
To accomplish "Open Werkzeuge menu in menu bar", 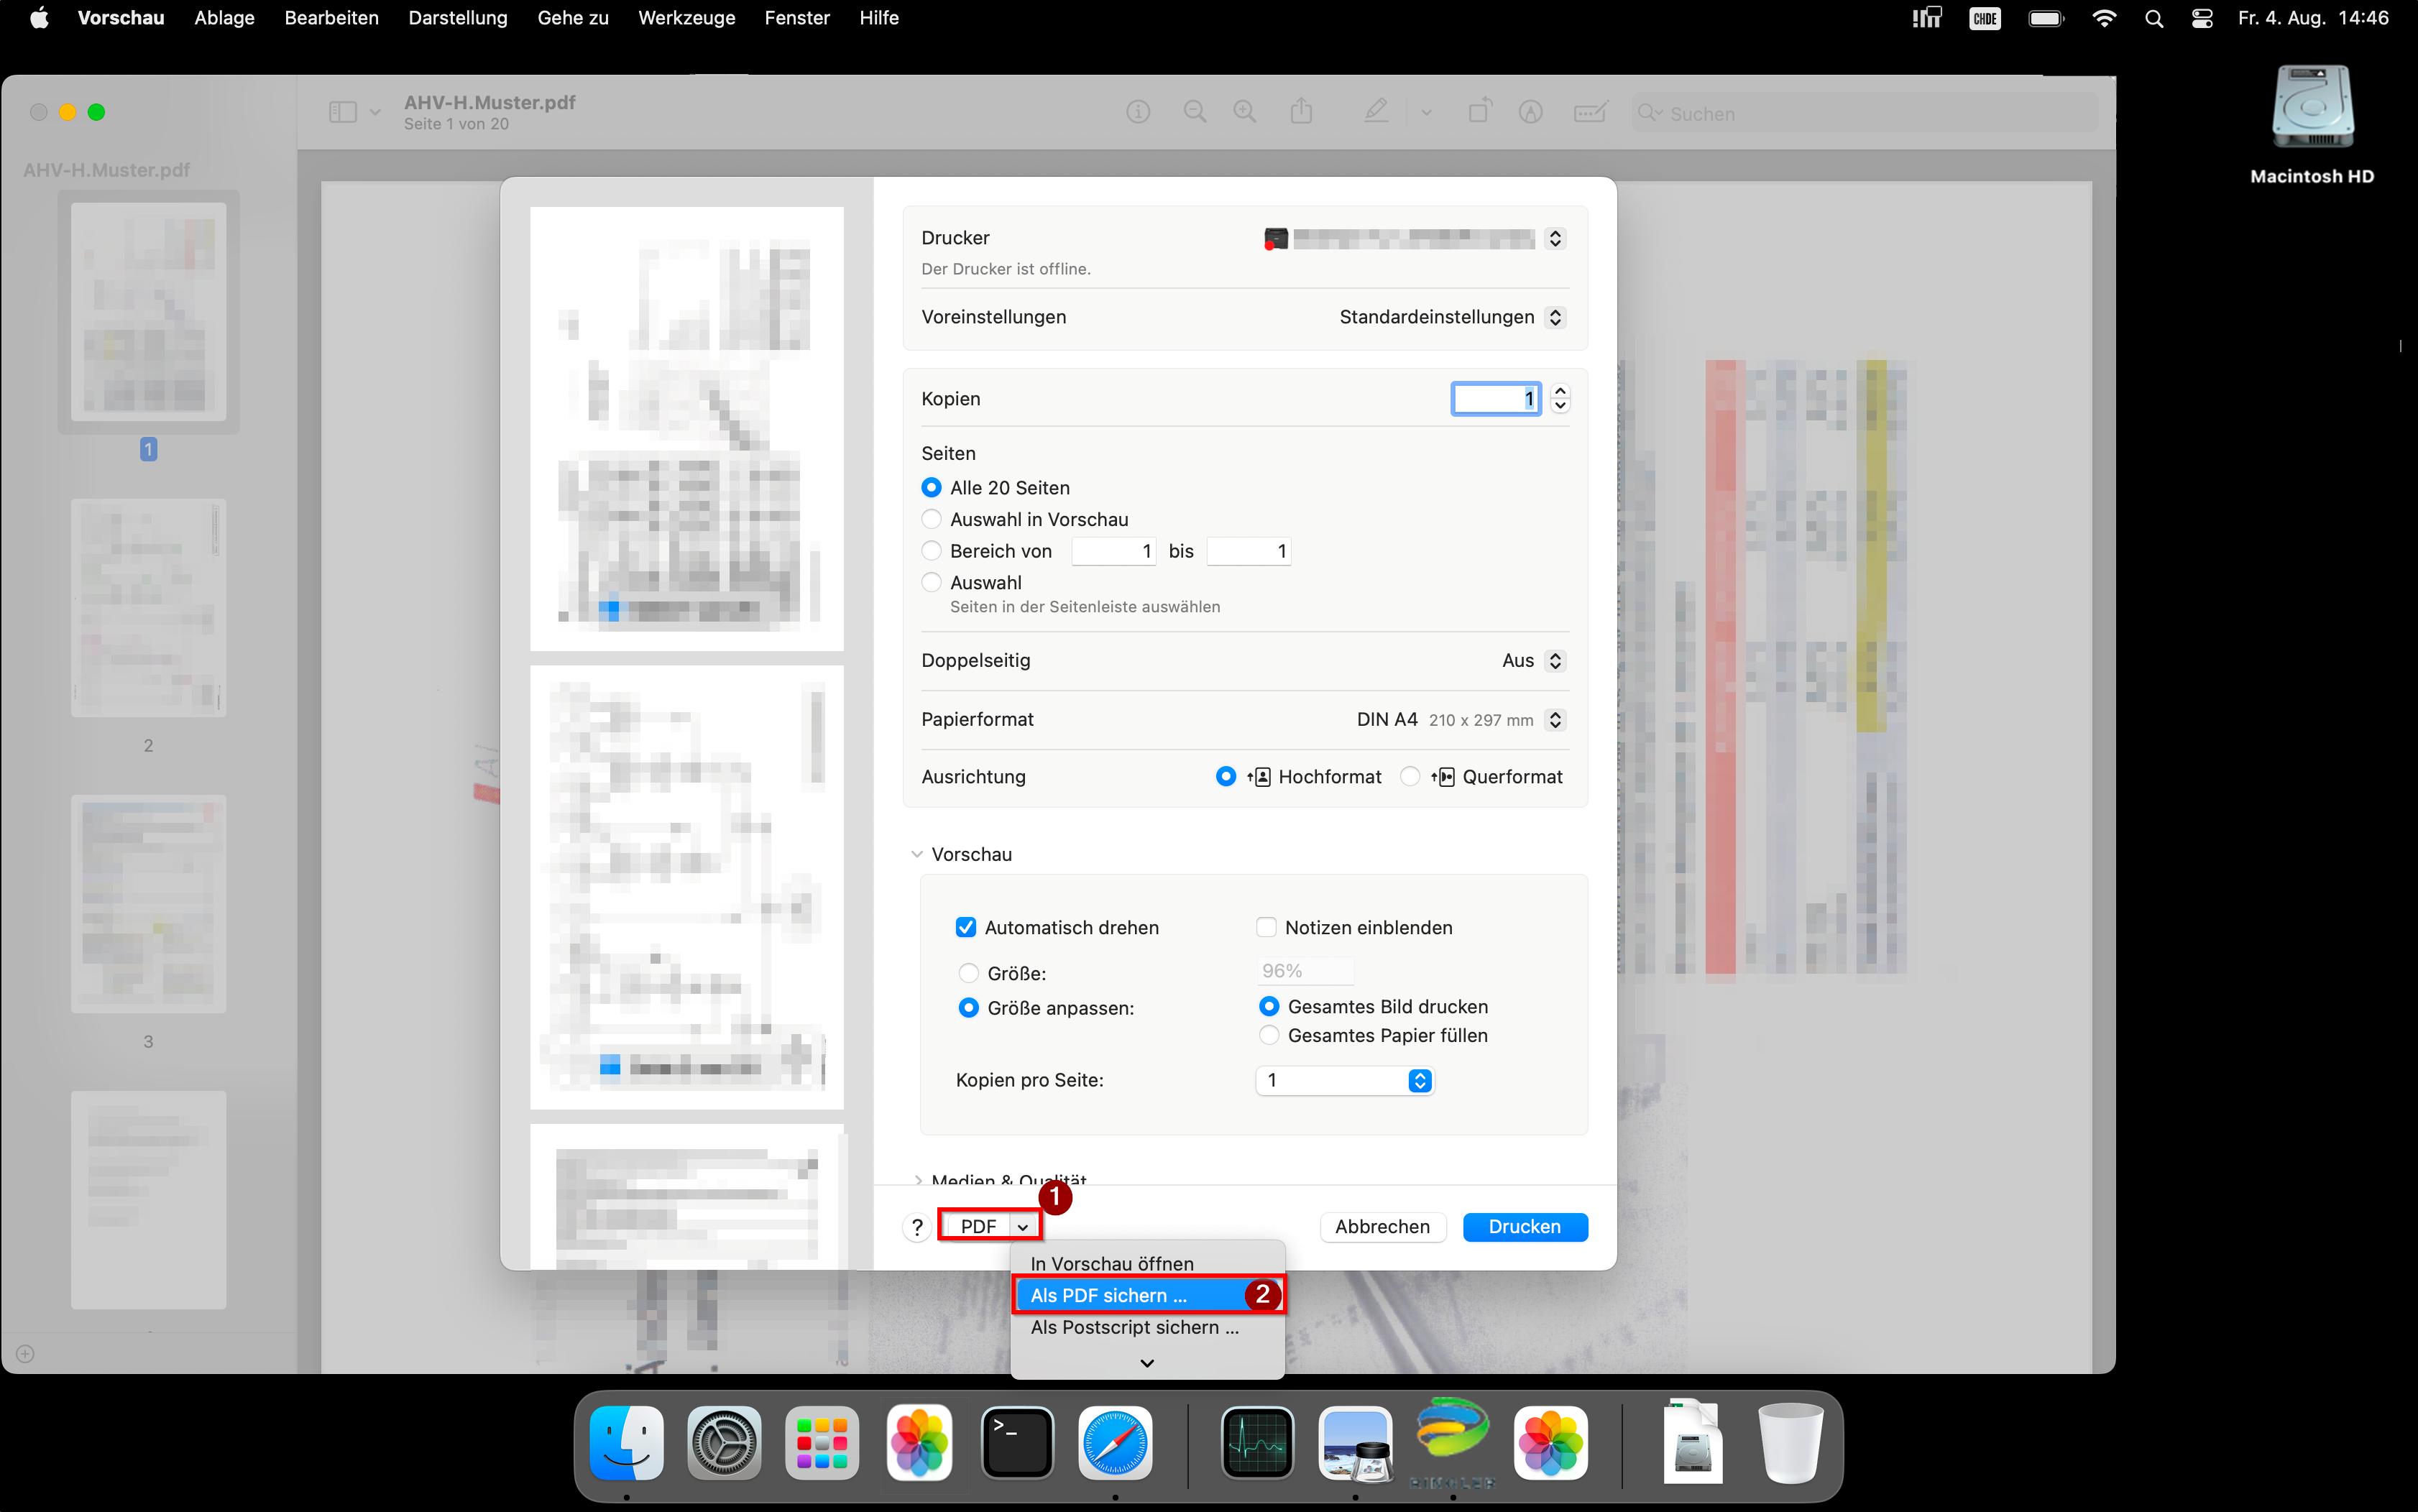I will pyautogui.click(x=686, y=18).
